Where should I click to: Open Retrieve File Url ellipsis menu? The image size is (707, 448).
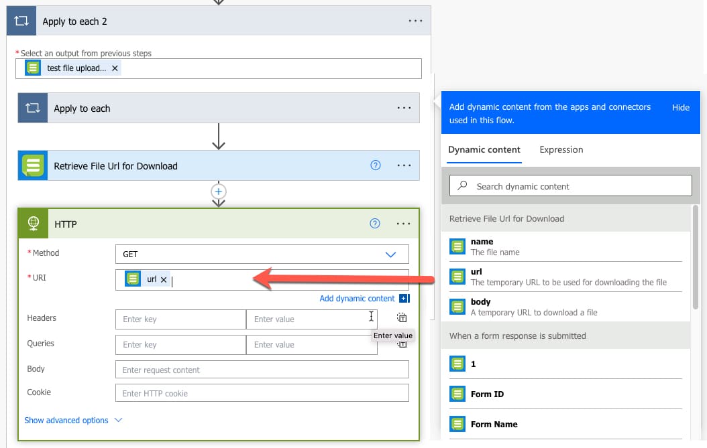[404, 165]
